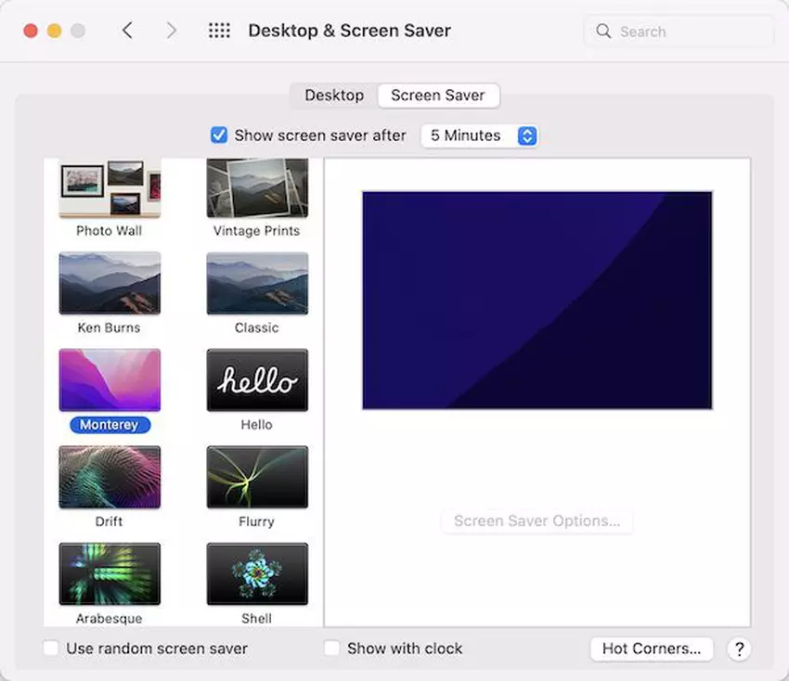Go back with the left arrow
789x681 pixels.
point(127,31)
